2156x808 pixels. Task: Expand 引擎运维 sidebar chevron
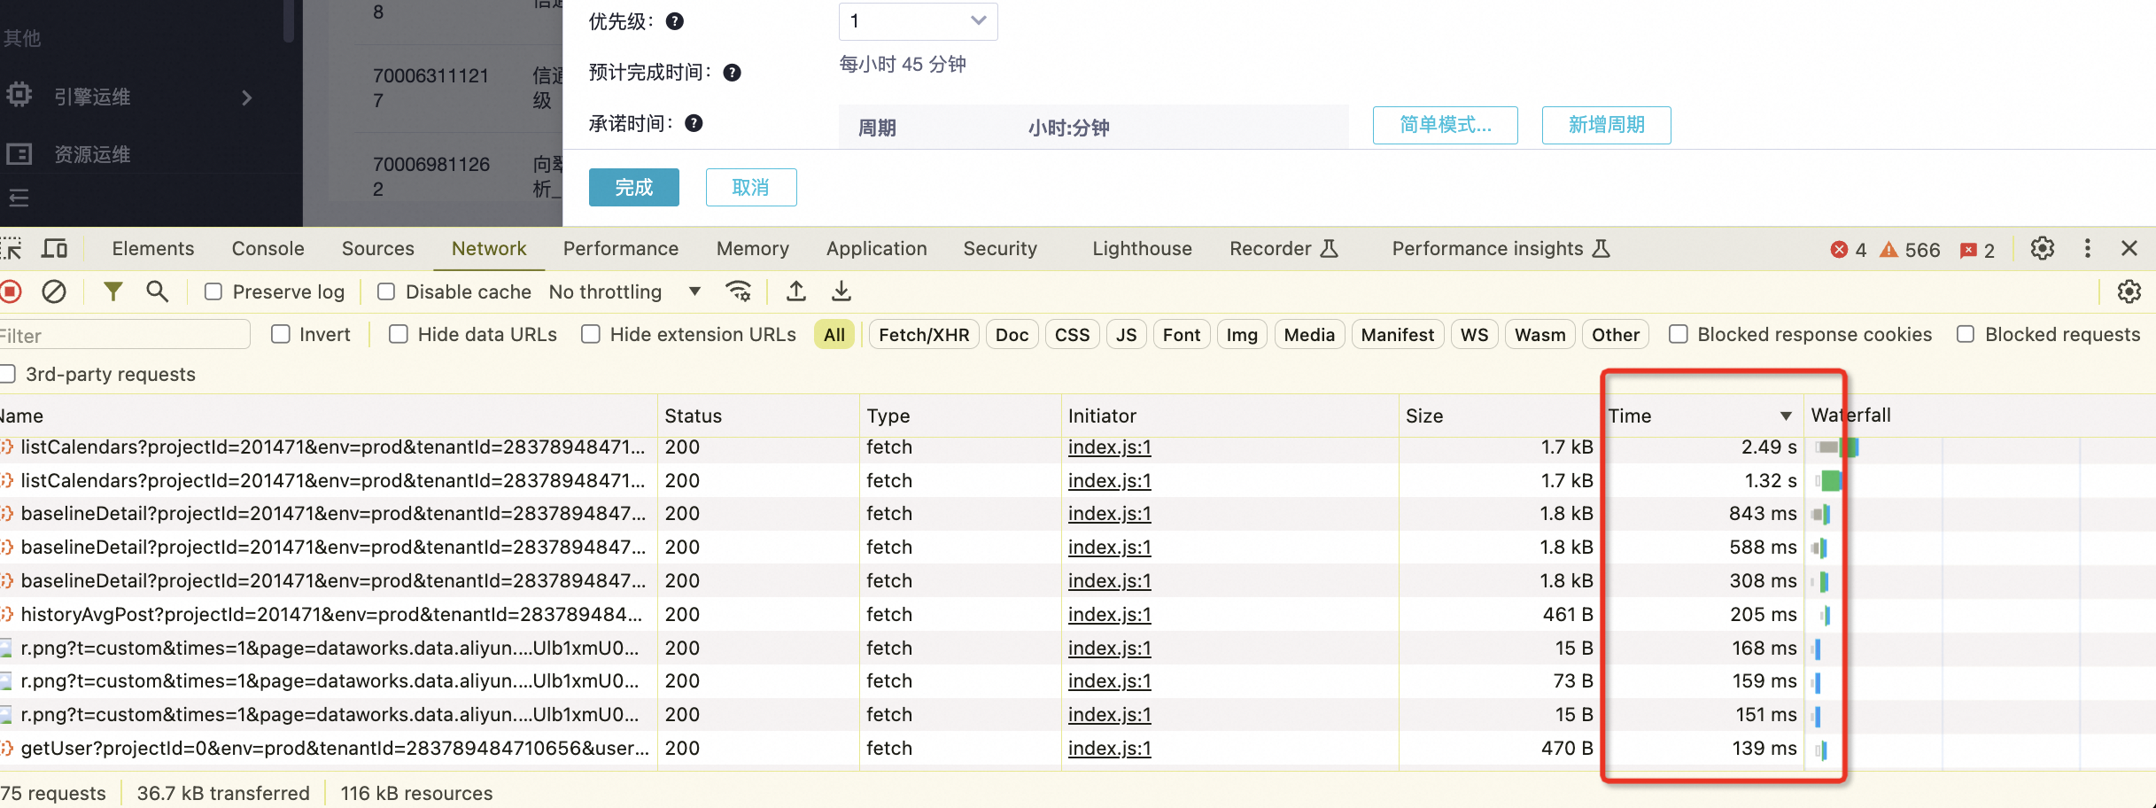pyautogui.click(x=247, y=97)
